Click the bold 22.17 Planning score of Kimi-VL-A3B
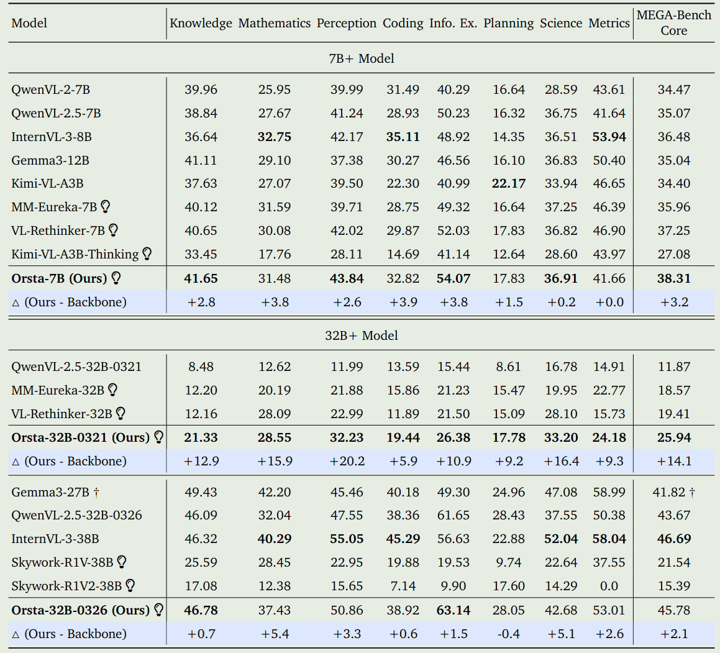This screenshot has height=653, width=720. click(509, 184)
